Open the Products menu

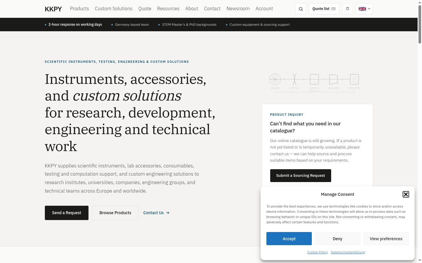coord(79,9)
